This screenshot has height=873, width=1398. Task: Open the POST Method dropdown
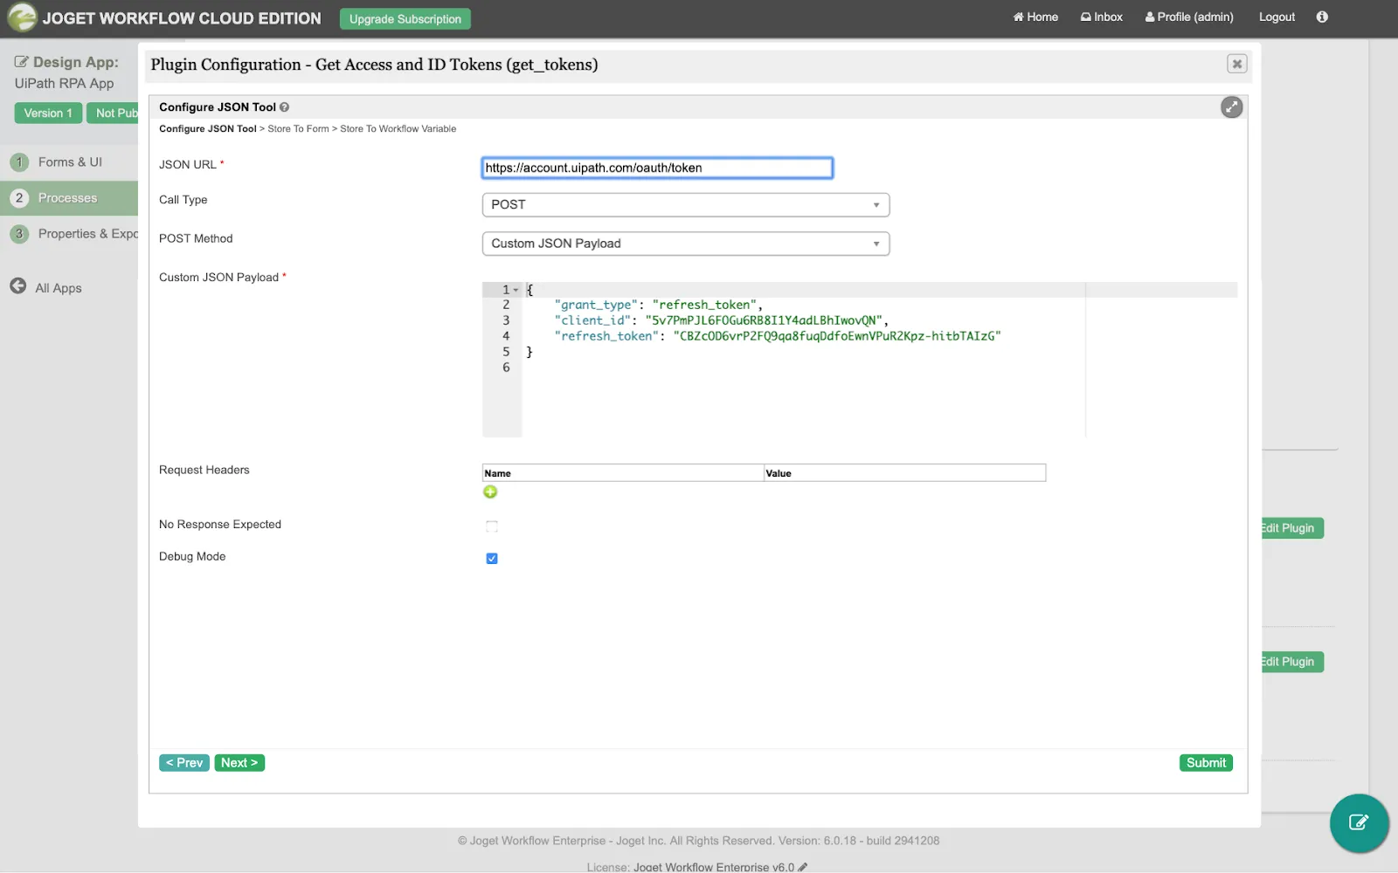686,244
